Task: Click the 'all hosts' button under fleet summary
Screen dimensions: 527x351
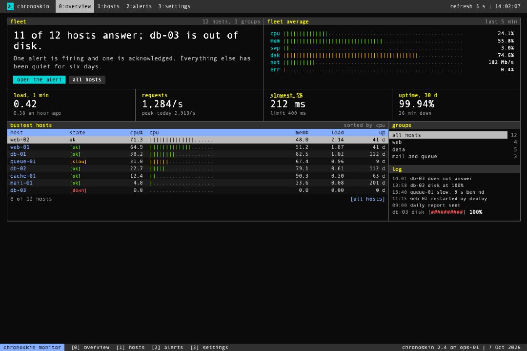Action: point(87,80)
